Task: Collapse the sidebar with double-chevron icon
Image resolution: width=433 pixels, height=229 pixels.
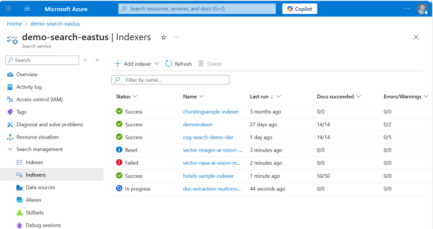Action: coord(97,60)
